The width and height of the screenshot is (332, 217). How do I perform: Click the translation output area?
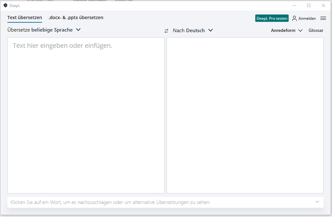click(245, 115)
